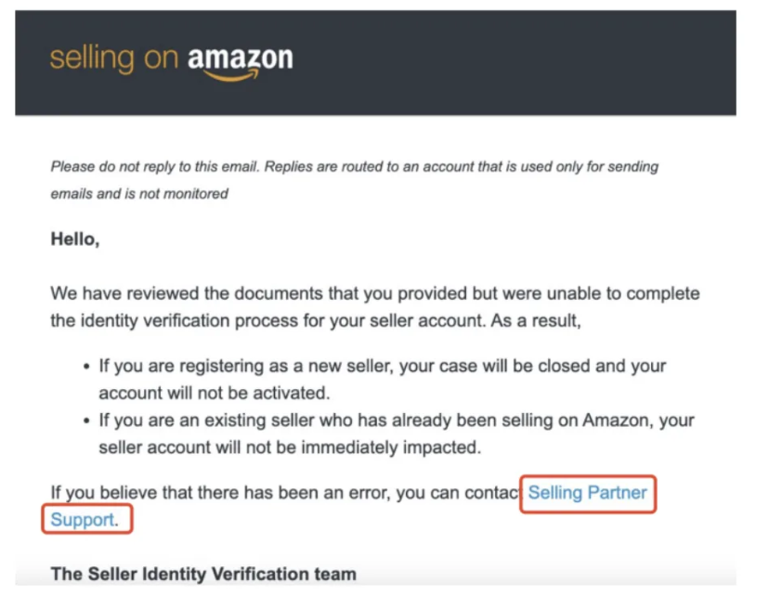This screenshot has height=596, width=769.
Task: Click the "will not be immediately impacted" line
Action: click(290, 447)
